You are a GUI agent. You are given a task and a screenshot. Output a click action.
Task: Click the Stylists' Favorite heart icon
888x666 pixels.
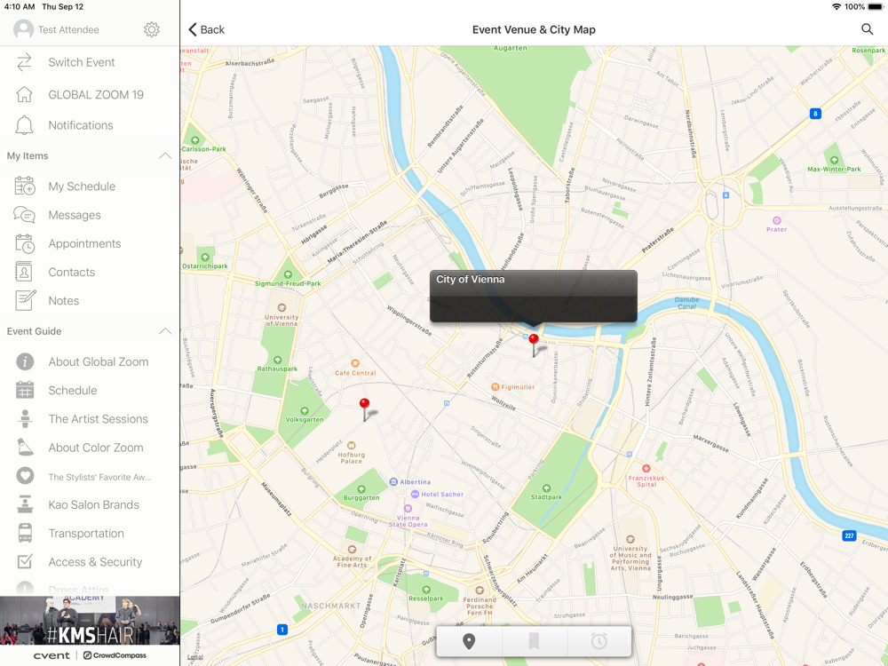tap(25, 476)
